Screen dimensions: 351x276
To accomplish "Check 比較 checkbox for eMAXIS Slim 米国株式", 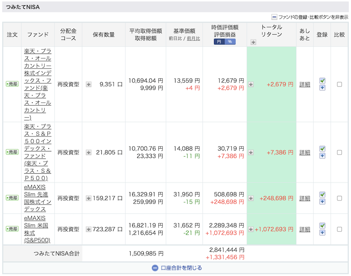I will (339, 229).
